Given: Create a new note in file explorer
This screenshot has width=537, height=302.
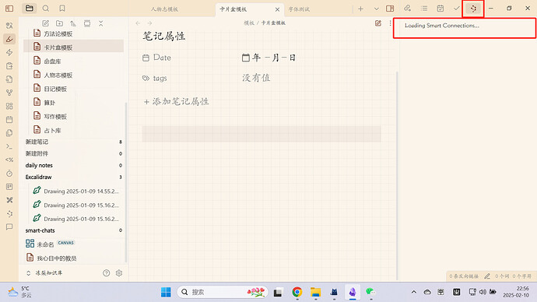Looking at the screenshot, I should click(46, 23).
